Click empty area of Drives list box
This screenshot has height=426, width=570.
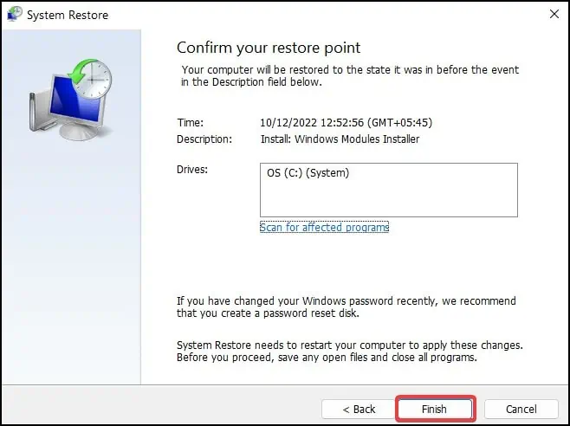pyautogui.click(x=388, y=198)
